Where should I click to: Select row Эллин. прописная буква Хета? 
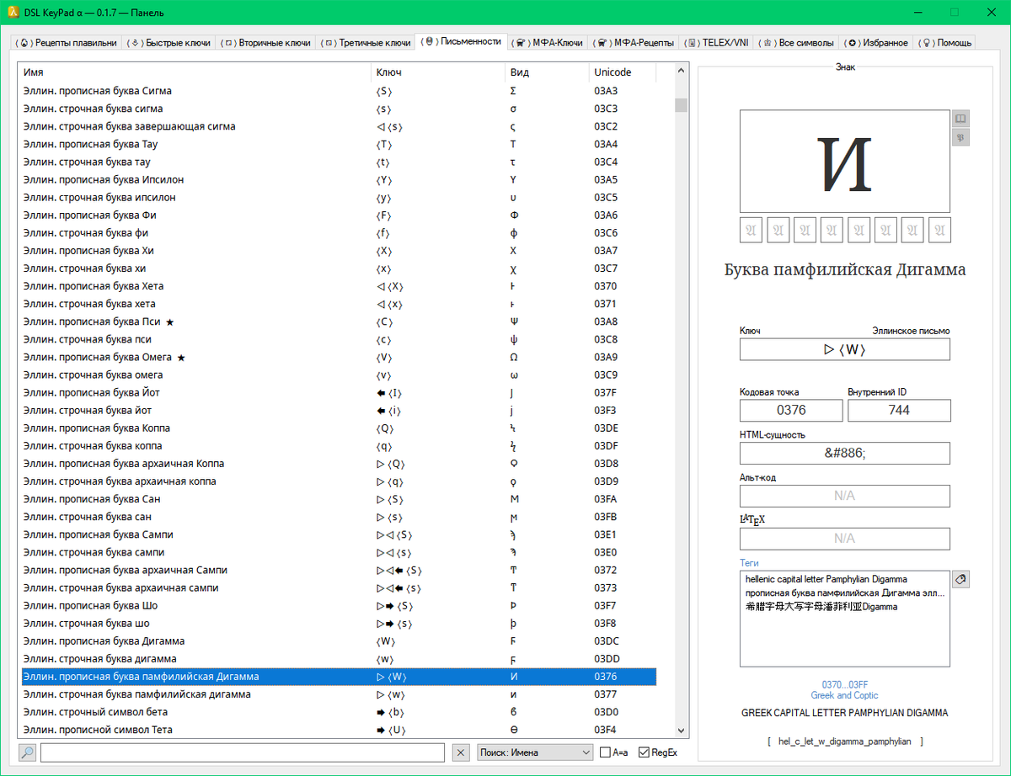coord(339,286)
